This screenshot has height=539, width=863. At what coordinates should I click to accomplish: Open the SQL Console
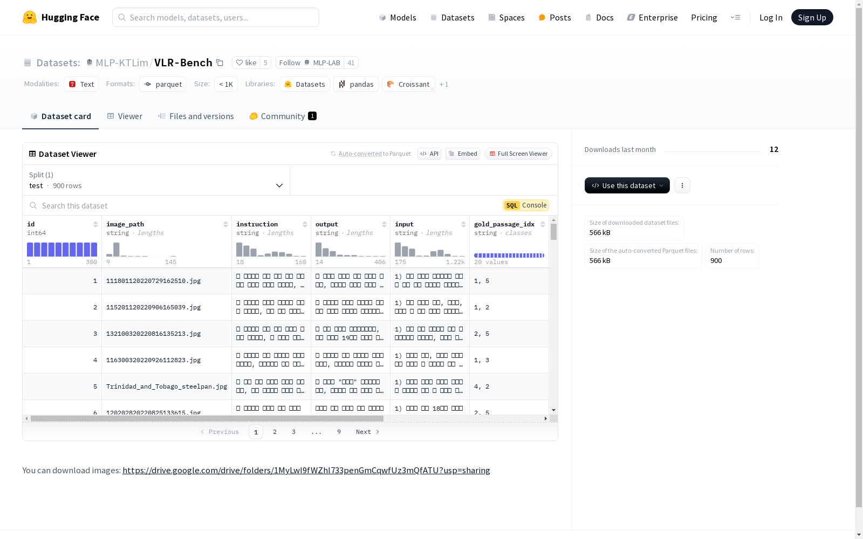coord(526,205)
